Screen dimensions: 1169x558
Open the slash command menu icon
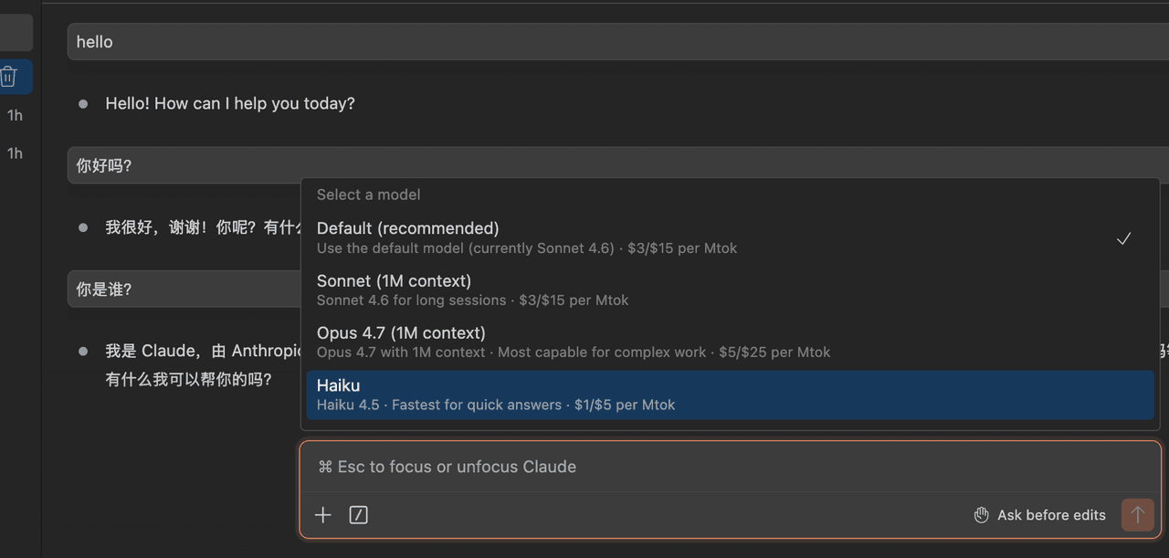358,515
